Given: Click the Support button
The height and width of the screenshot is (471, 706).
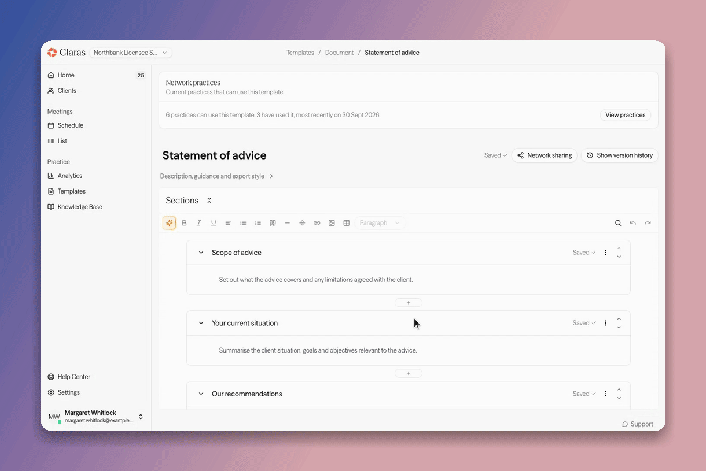Looking at the screenshot, I should [x=638, y=424].
